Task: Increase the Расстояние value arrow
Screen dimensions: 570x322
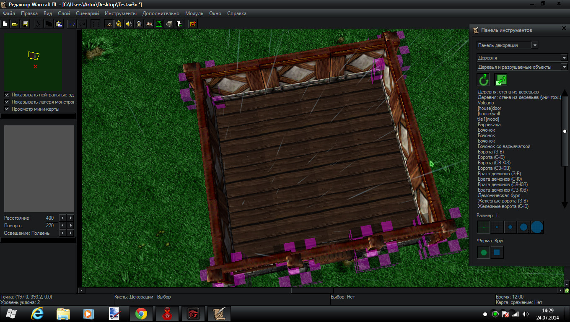Action: (x=70, y=218)
